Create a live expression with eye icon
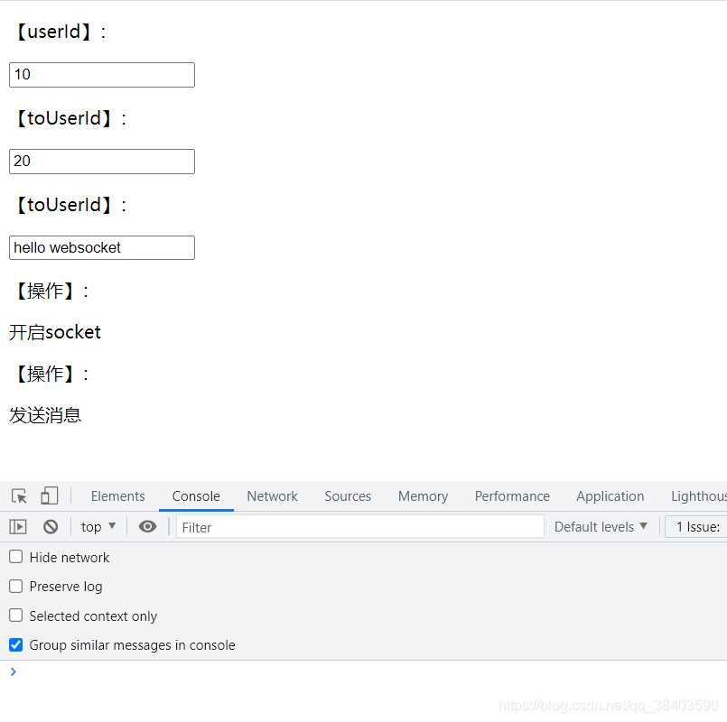 pos(147,526)
